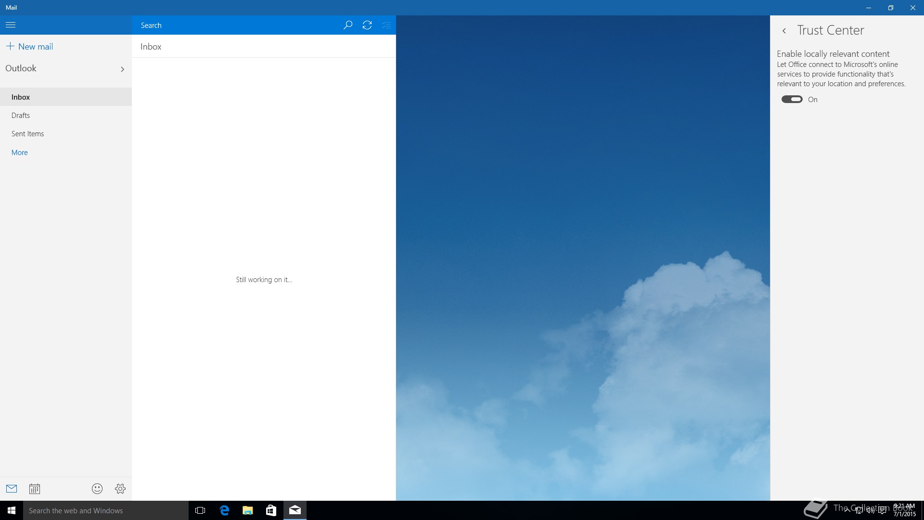Viewport: 924px width, 520px height.
Task: Click into the mail Search field
Action: [236, 25]
